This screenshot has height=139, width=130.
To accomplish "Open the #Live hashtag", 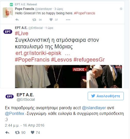I will (x=22, y=33).
